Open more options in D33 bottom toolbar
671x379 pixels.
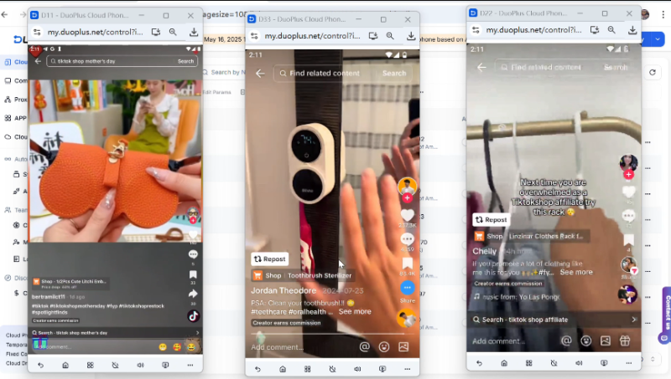click(x=407, y=369)
